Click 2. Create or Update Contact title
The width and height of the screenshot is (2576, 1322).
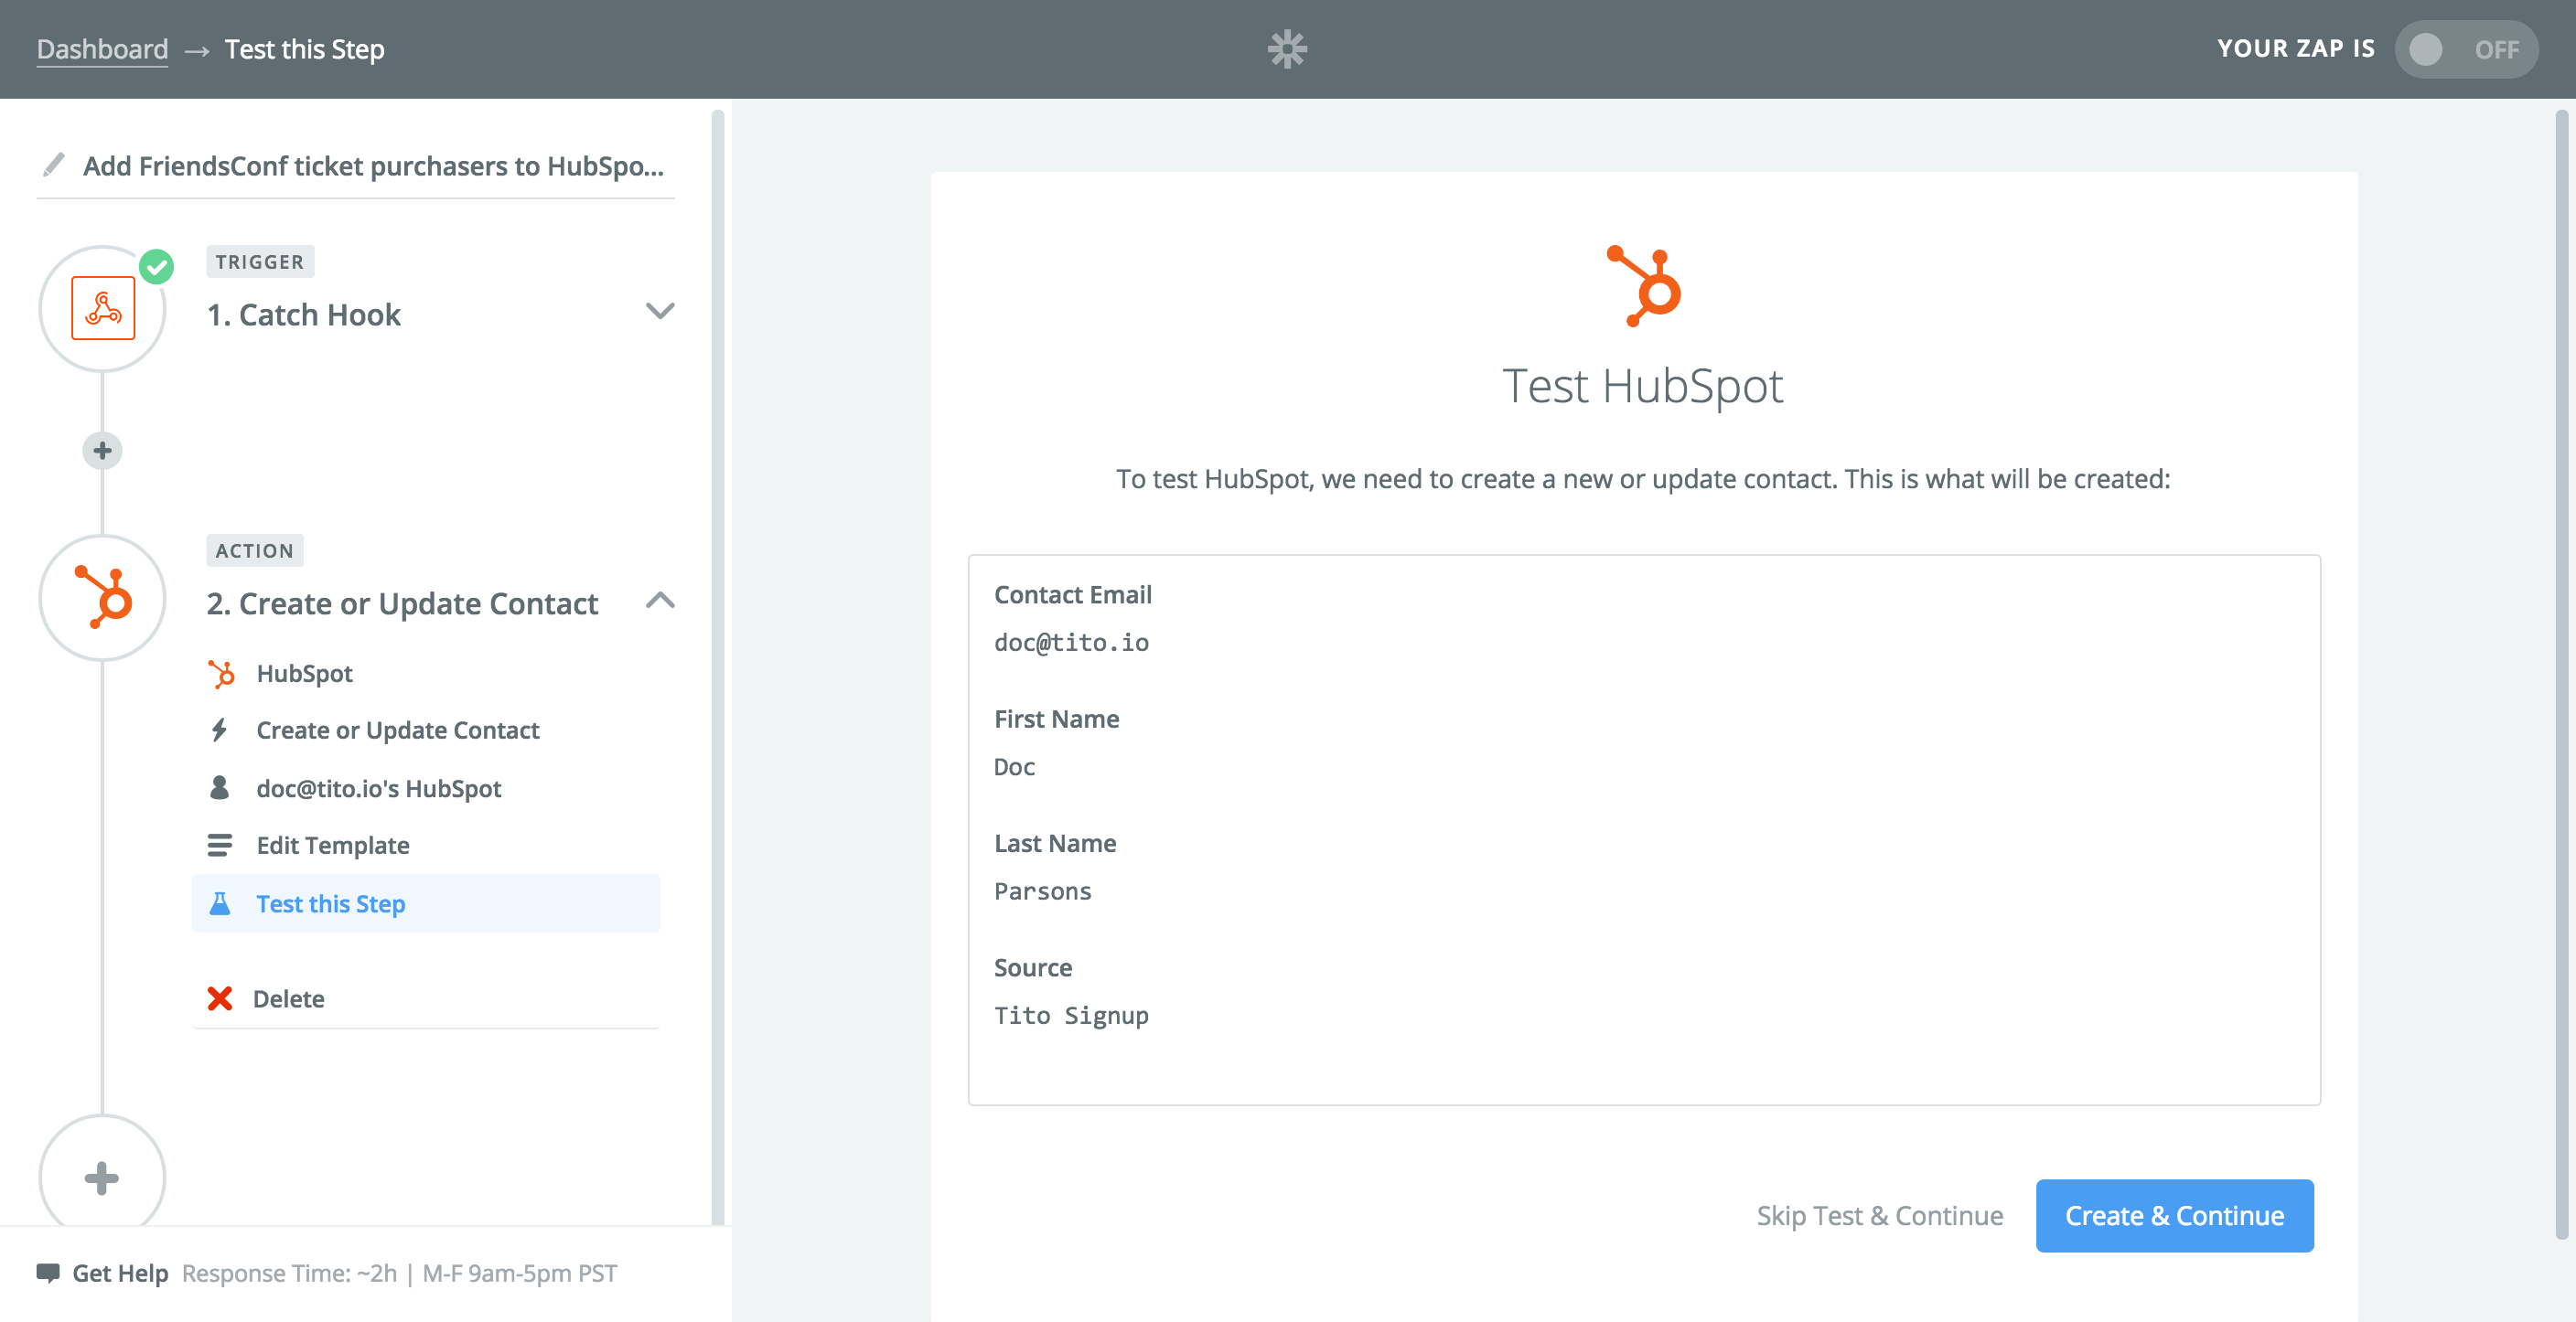pyautogui.click(x=402, y=603)
